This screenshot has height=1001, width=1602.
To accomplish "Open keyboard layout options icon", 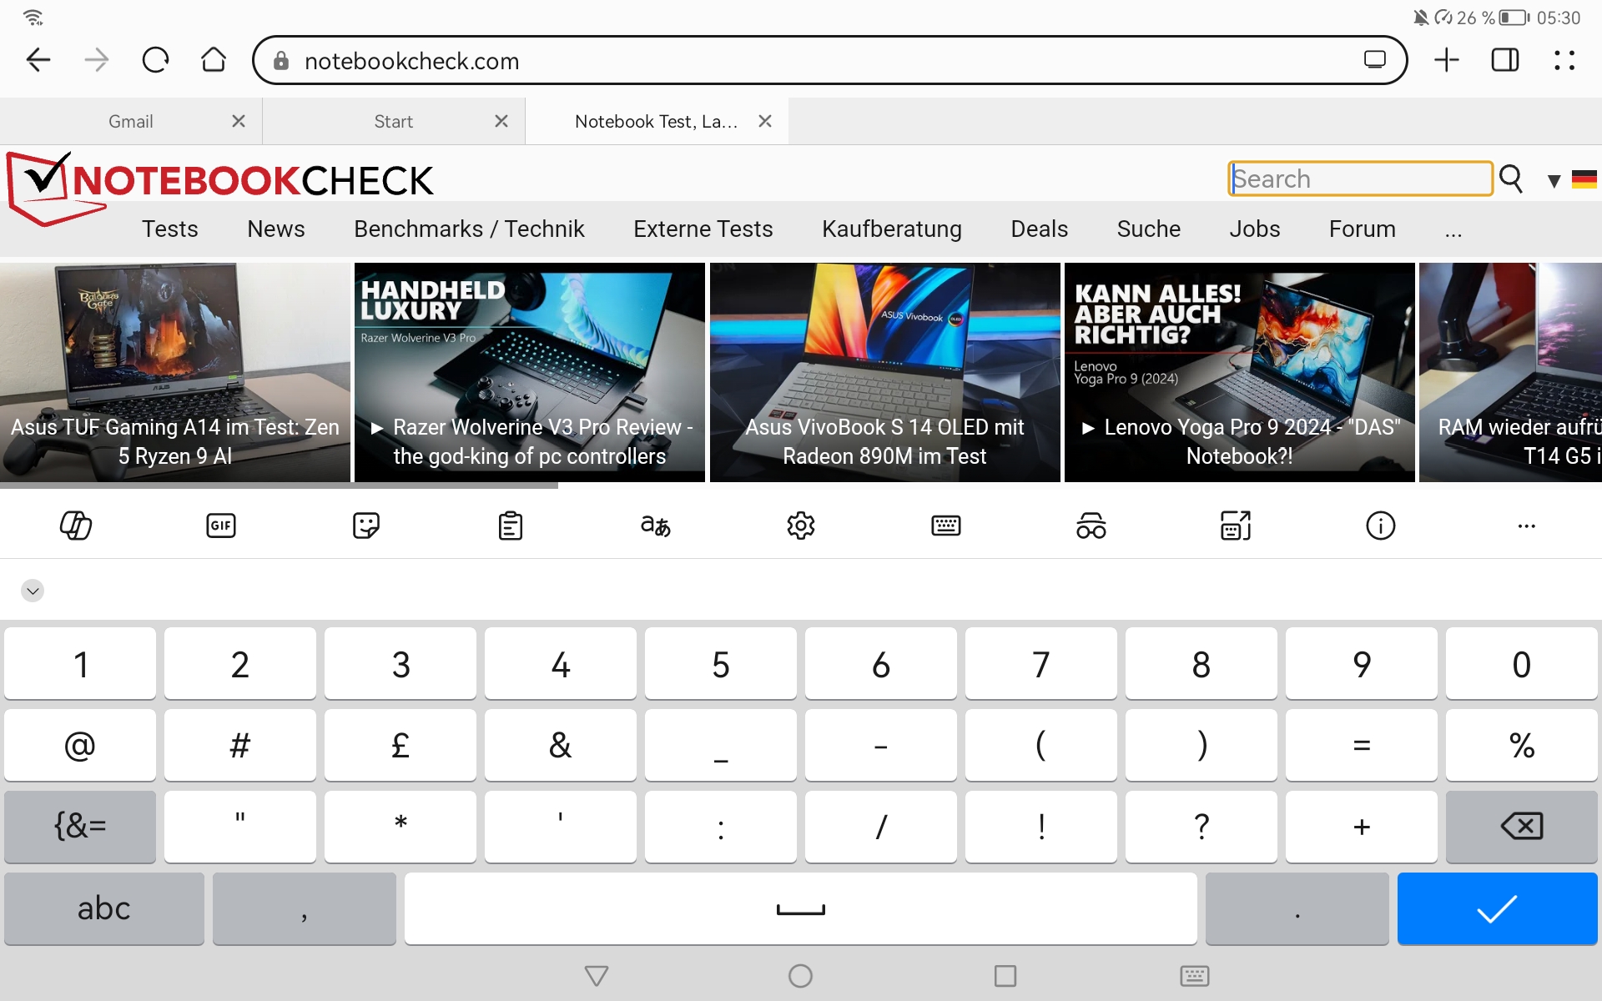I will (945, 526).
